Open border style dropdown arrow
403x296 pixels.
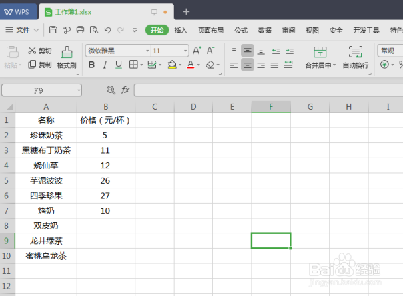click(141, 65)
